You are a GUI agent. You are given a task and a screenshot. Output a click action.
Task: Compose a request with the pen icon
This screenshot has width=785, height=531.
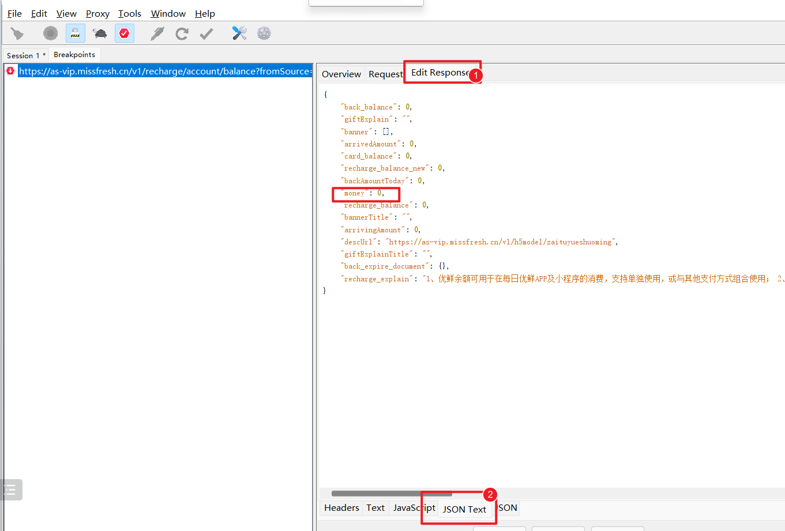pyautogui.click(x=157, y=33)
